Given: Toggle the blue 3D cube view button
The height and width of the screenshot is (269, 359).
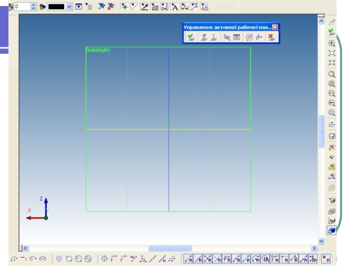Looking at the screenshot, I should (x=332, y=230).
